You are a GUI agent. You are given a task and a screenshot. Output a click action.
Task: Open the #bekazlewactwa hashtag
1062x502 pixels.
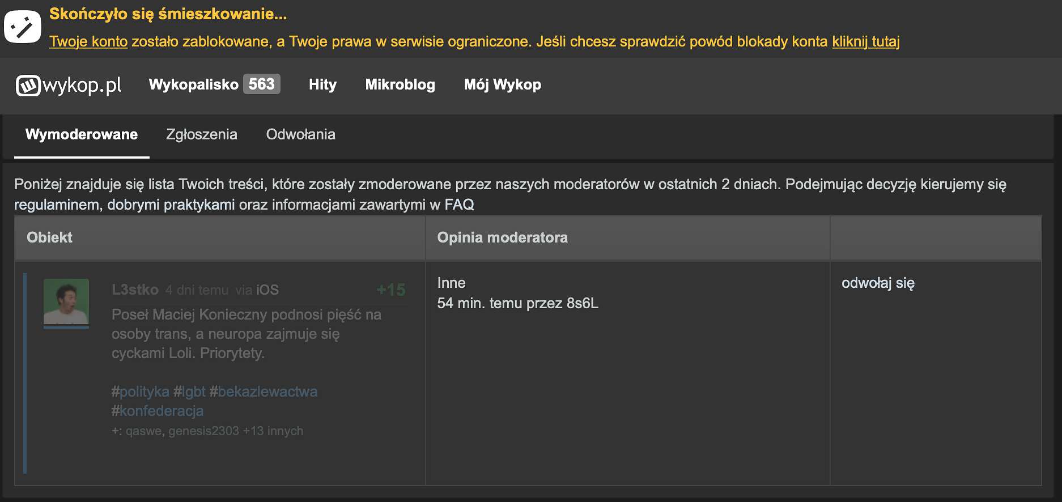264,392
